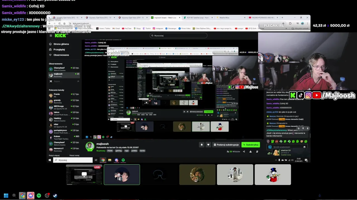Expand list with Pokaż więcej
Screen dimensions: 357x200
[x=54, y=155]
